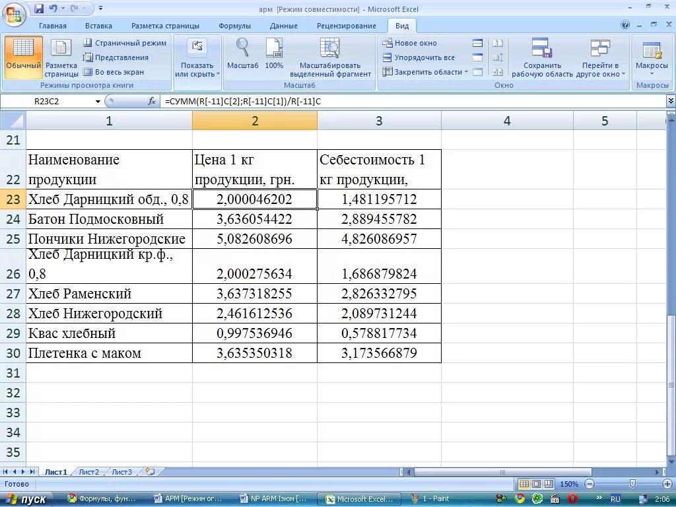This screenshot has width=676, height=507.
Task: Toggle Во весь экран full screen
Action: click(x=114, y=72)
